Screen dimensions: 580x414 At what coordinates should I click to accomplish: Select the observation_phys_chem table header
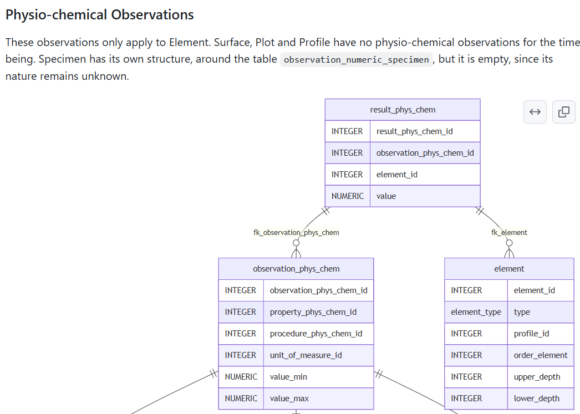tap(296, 269)
